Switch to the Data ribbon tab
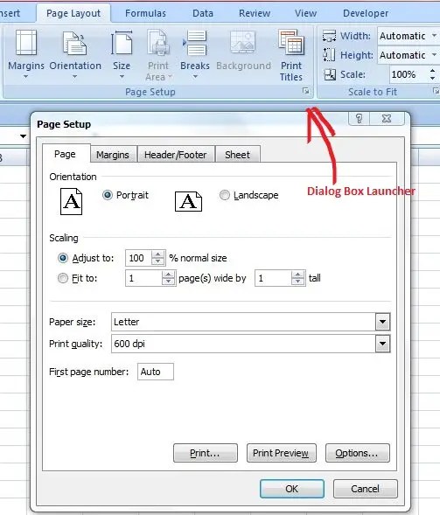Image resolution: width=440 pixels, height=515 pixels. [203, 13]
